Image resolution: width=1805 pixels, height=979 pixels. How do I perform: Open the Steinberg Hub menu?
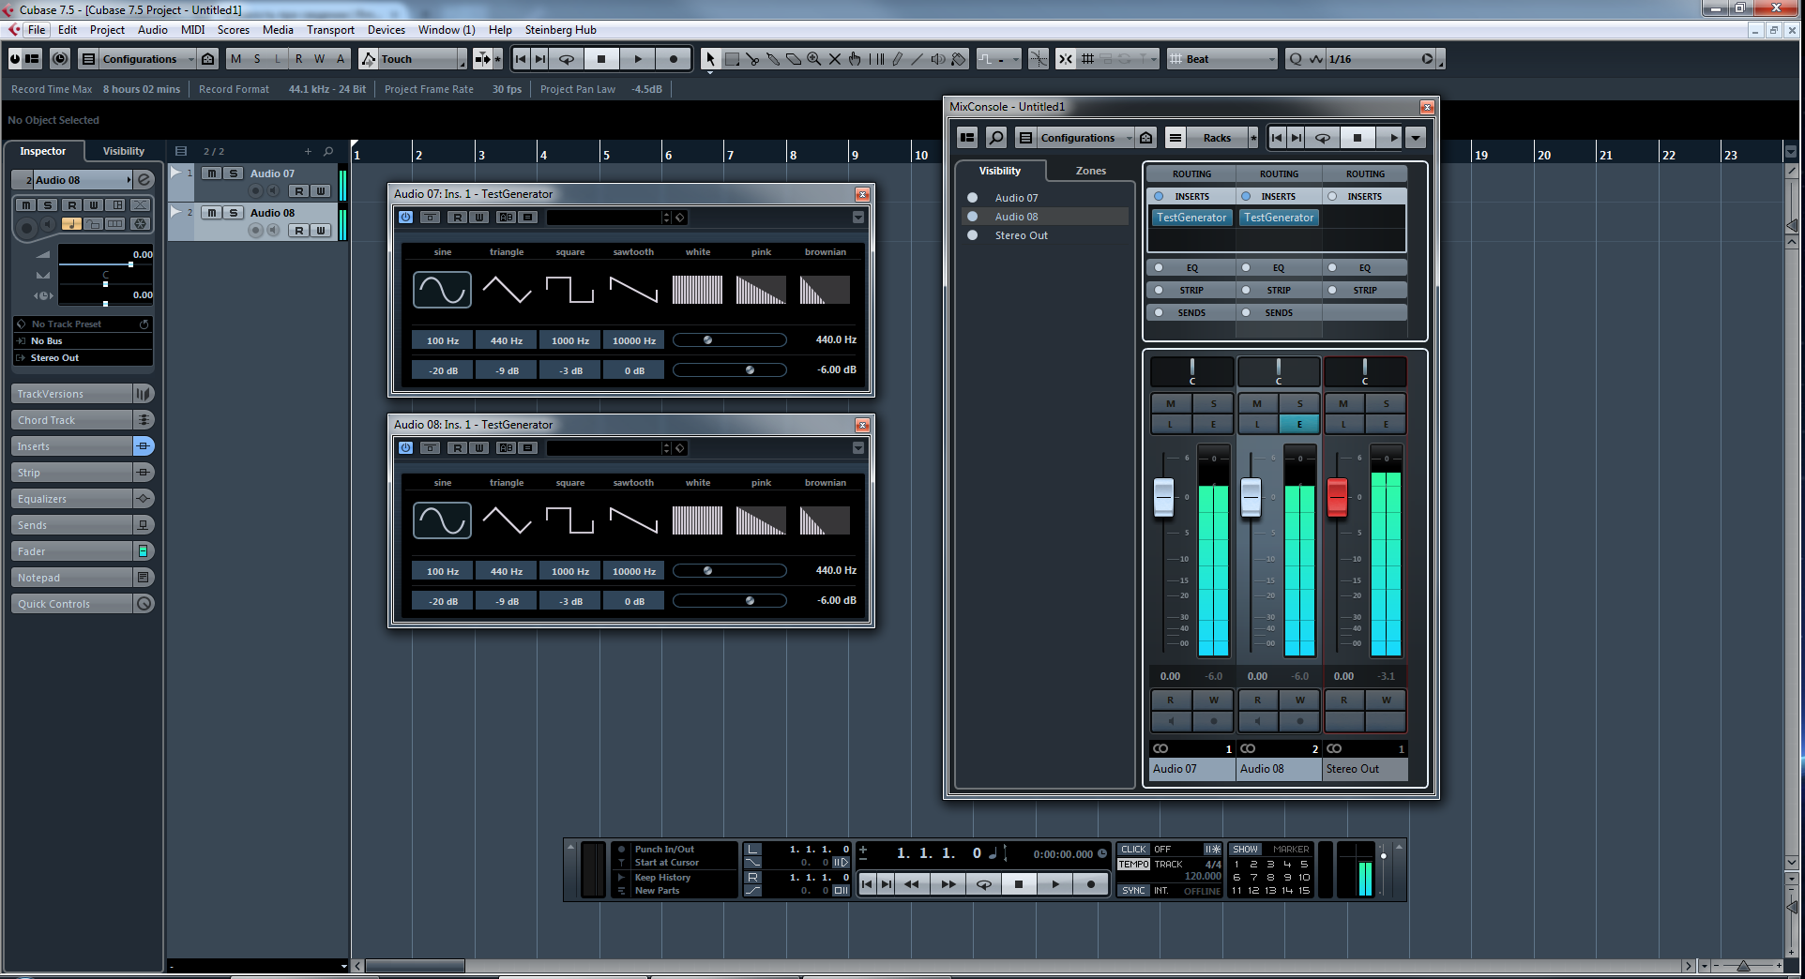click(560, 30)
